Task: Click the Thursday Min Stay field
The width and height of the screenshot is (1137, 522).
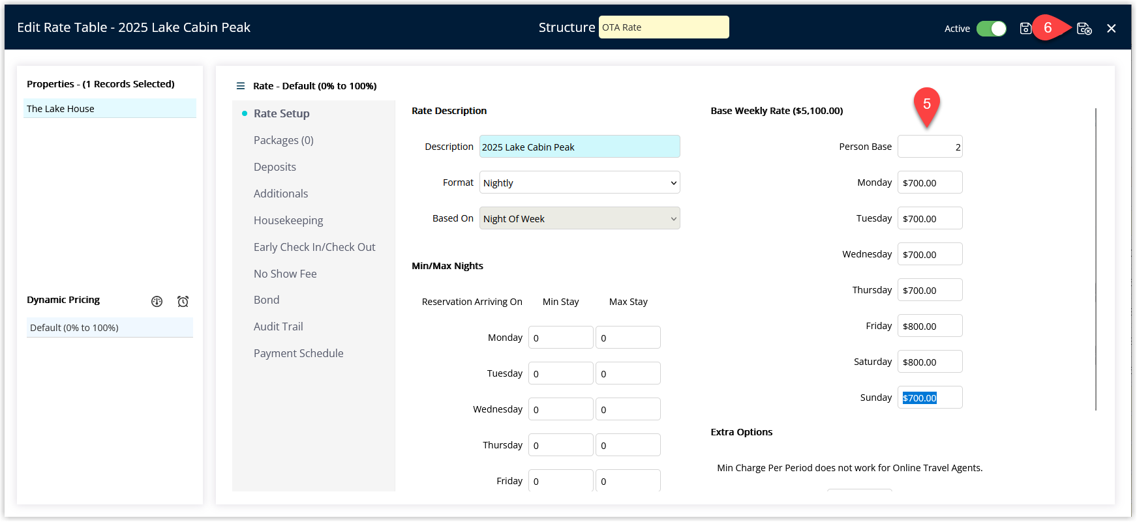Action: (x=561, y=445)
